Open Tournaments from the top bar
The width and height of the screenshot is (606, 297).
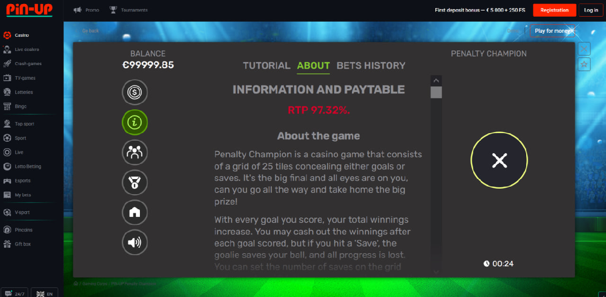click(129, 10)
